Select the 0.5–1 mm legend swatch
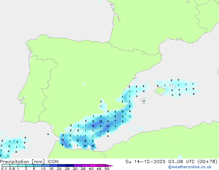Image resolution: width=219 pixels, height=170 pixels. (x=14, y=165)
